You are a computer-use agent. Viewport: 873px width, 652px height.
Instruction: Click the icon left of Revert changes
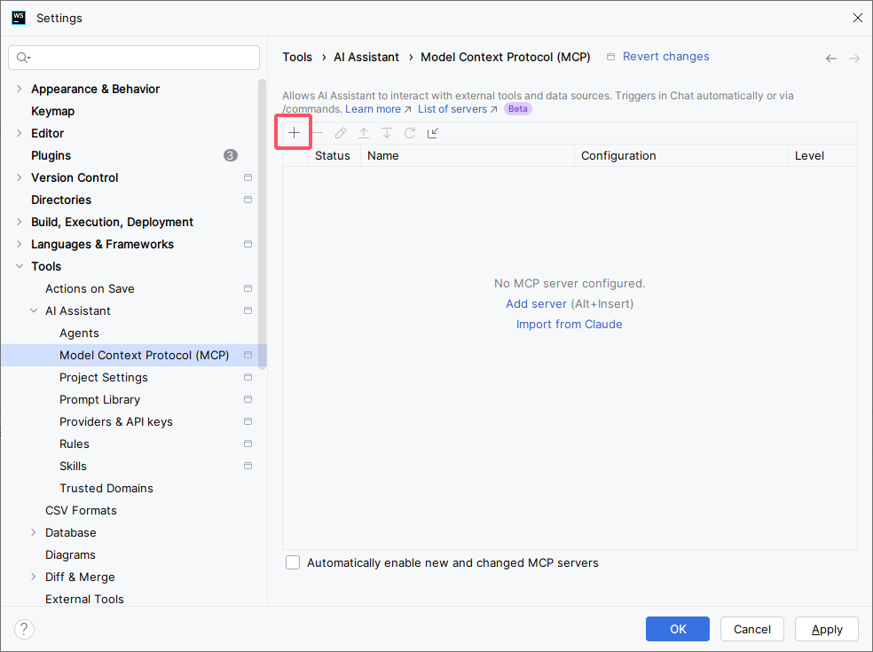pyautogui.click(x=610, y=57)
